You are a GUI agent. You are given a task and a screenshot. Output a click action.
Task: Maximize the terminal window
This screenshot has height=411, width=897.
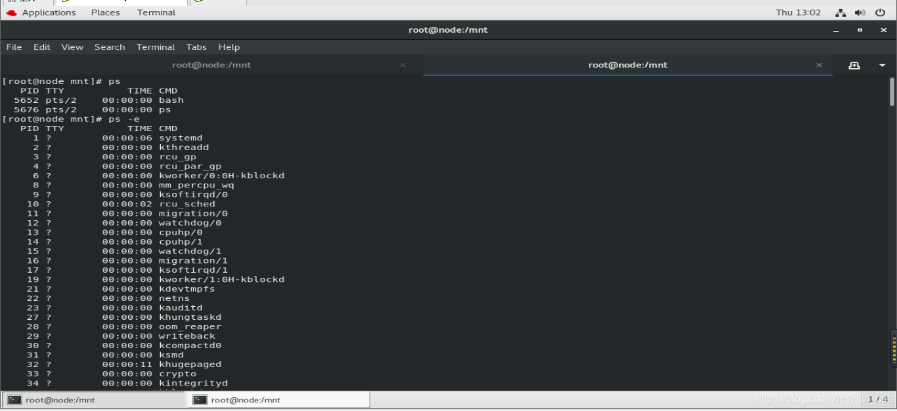pos(860,30)
